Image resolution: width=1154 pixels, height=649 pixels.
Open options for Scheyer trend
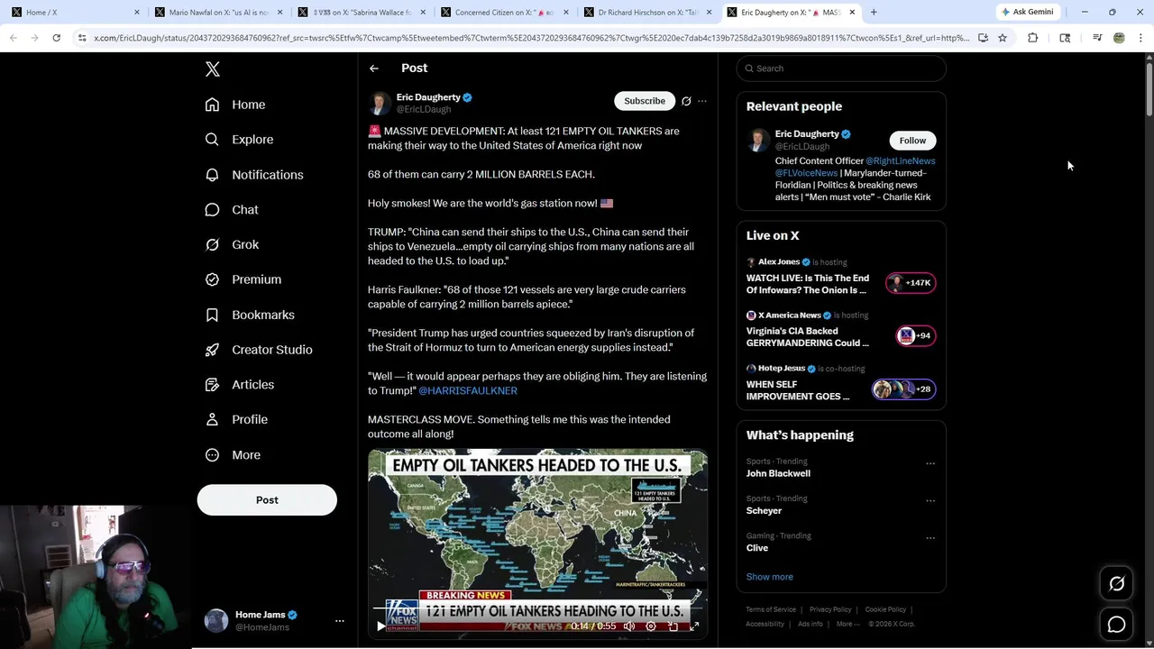click(x=930, y=500)
